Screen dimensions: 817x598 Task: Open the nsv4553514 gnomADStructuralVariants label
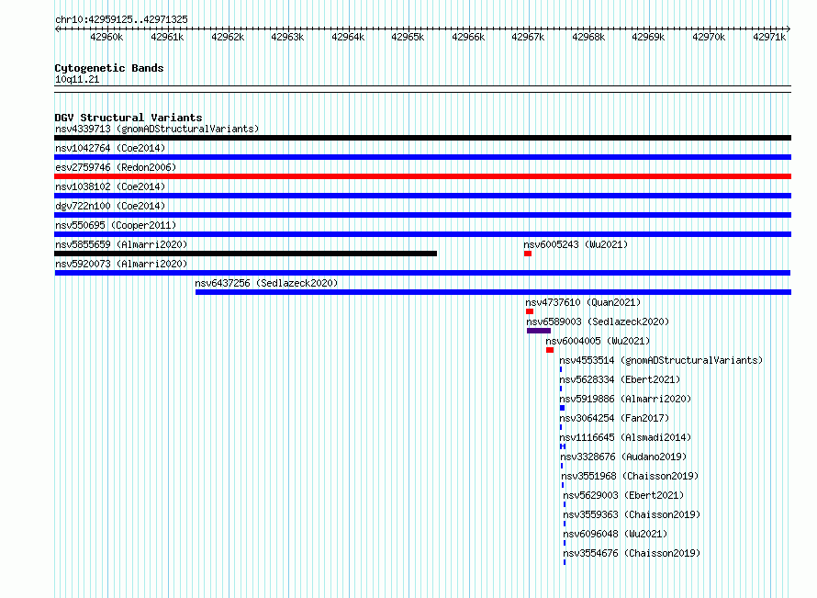(x=661, y=360)
